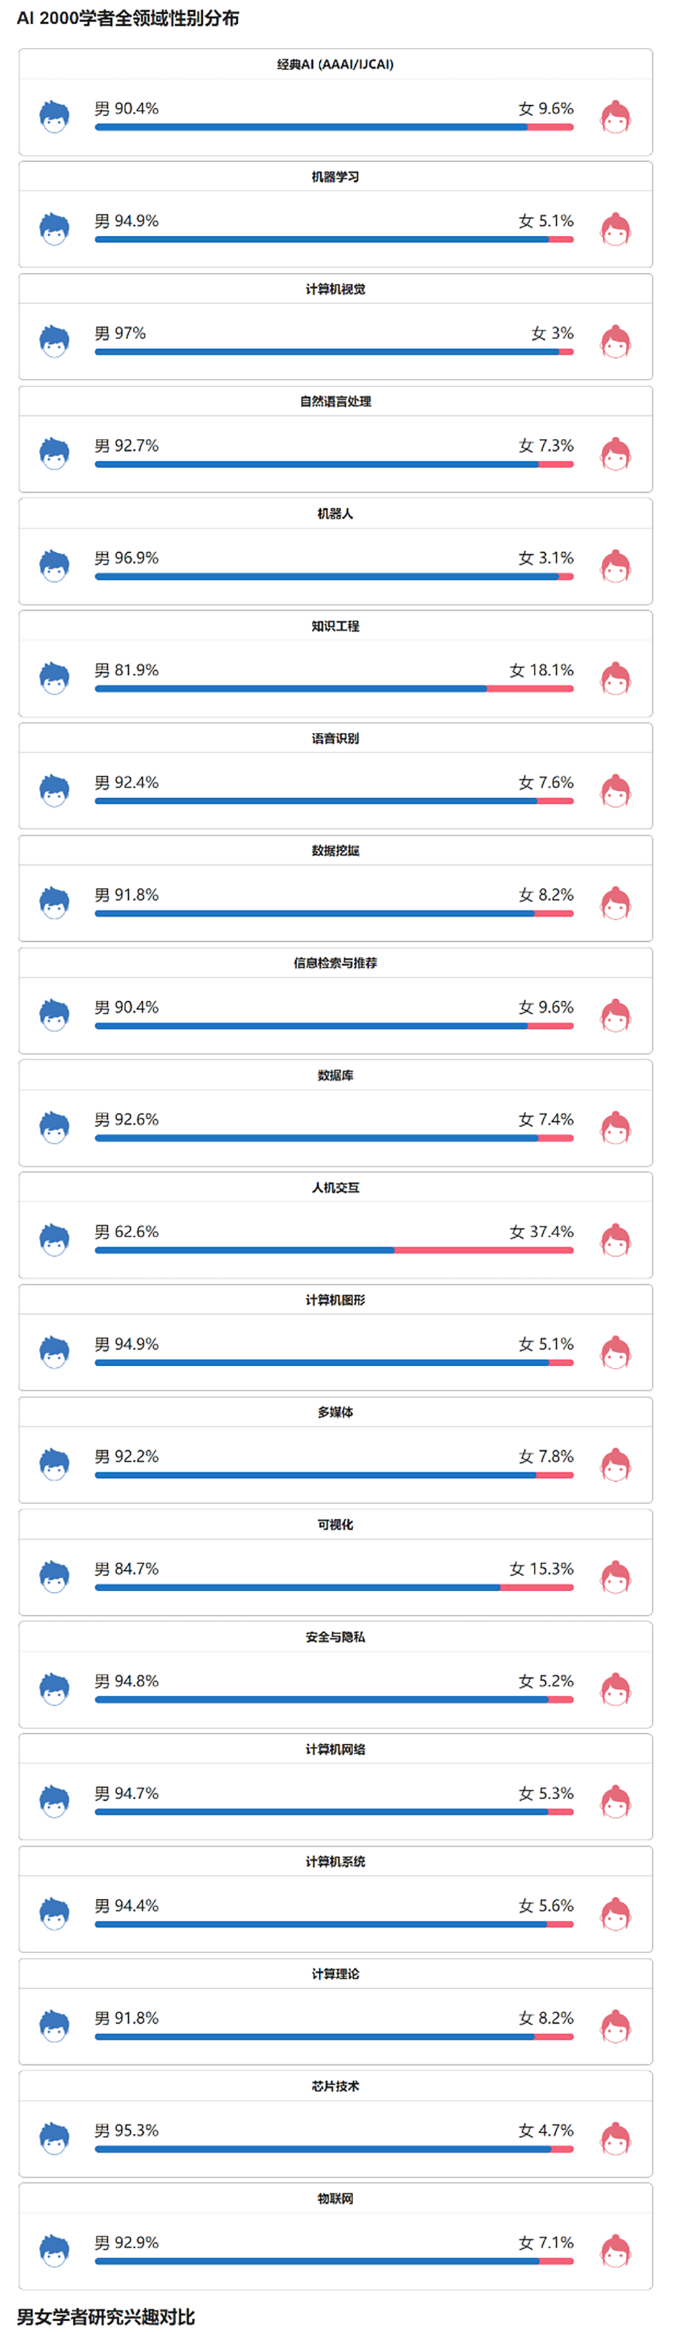
Task: Click the 男 62.6% label
Action: pyautogui.click(x=127, y=1231)
